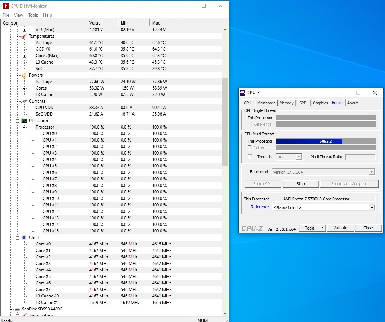Expand the Cores (Max) temperature node

tap(24, 56)
